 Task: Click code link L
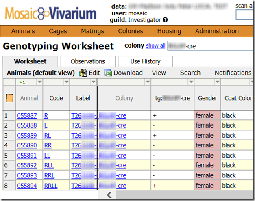(46, 125)
